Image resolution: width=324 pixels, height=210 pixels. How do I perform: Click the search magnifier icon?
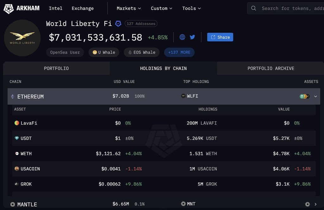pos(254,9)
